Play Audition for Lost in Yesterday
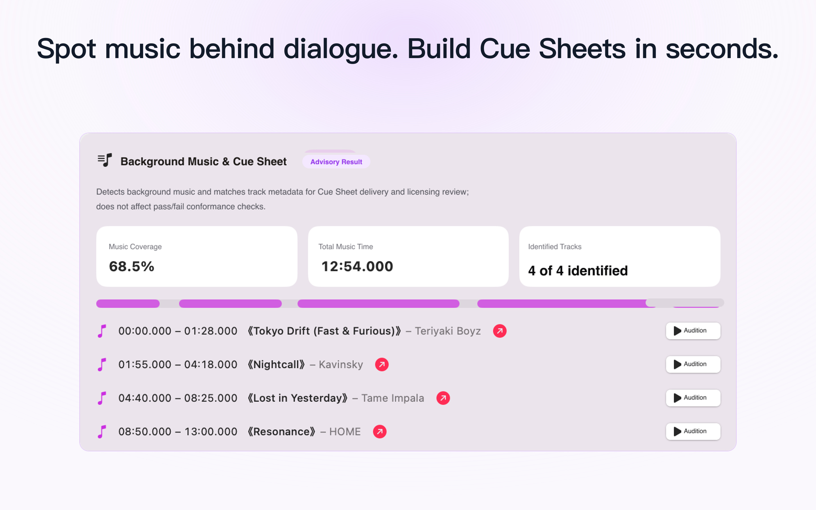This screenshot has width=816, height=510. pyautogui.click(x=693, y=398)
